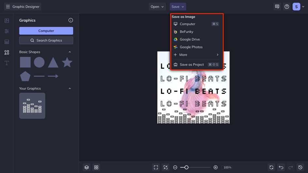
Task: Adjust the zoom slider handle
Action: coord(186,167)
